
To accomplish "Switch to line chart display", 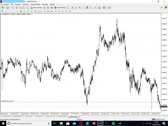I will click(76, 8).
